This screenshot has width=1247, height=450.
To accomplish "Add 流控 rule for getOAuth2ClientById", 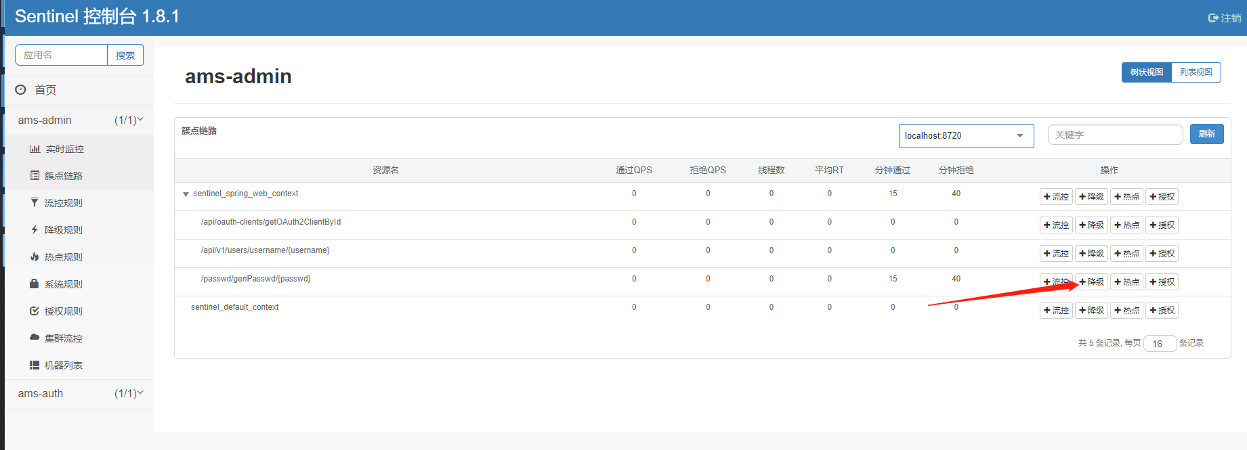I will (x=1057, y=225).
